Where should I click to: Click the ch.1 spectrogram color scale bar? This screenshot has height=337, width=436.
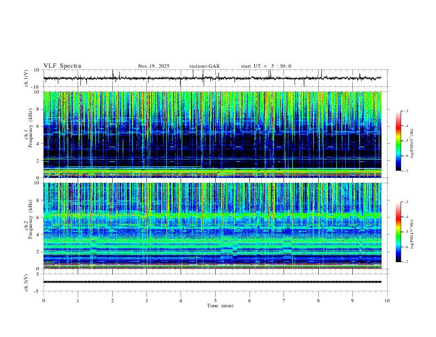399,141
